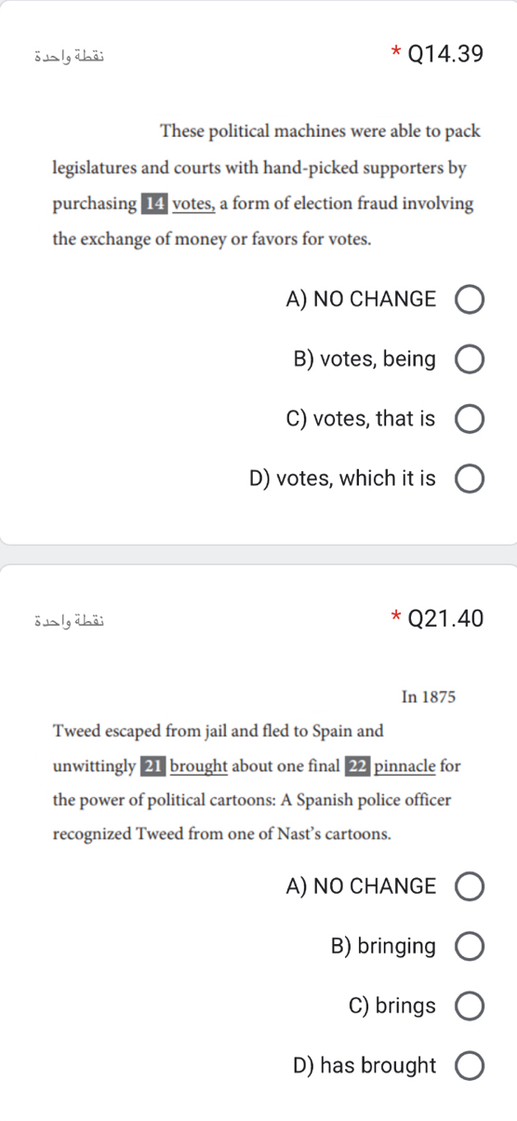The width and height of the screenshot is (517, 1121).
Task: Select NO CHANGE radio for question Q14.39
Action: pos(469,300)
